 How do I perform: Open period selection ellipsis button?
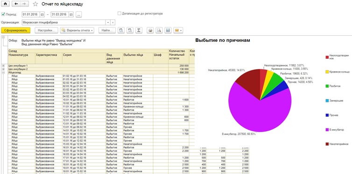[78, 14]
